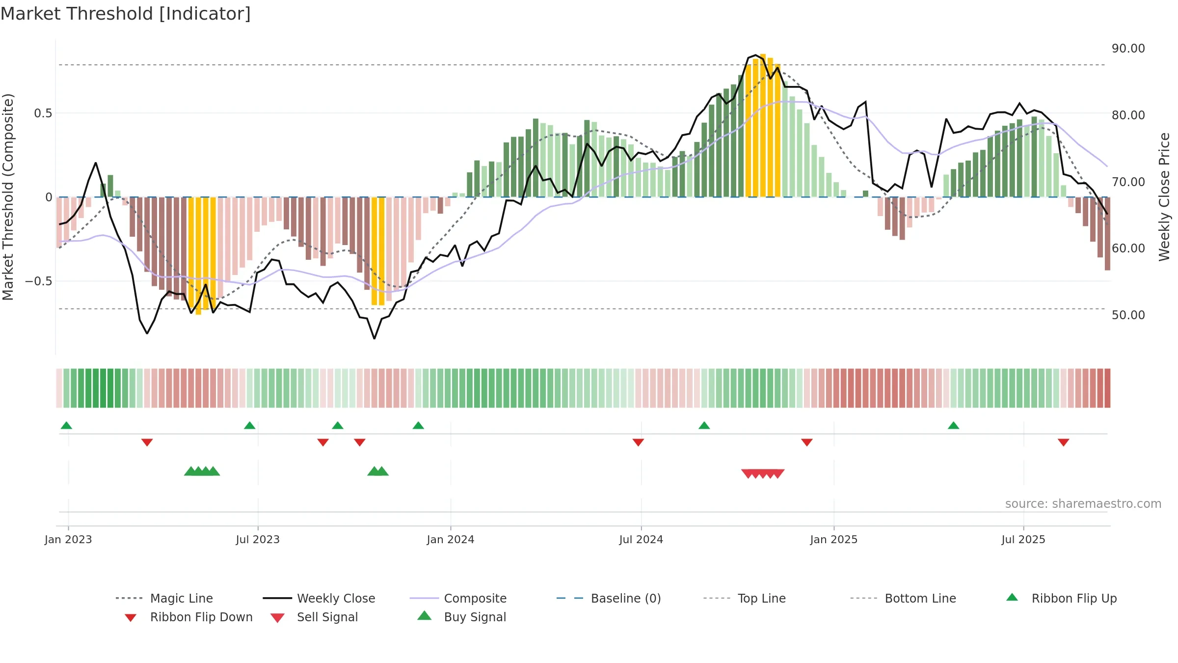The image size is (1178, 663).
Task: Click the 60.00 price axis label
Action: point(1128,248)
